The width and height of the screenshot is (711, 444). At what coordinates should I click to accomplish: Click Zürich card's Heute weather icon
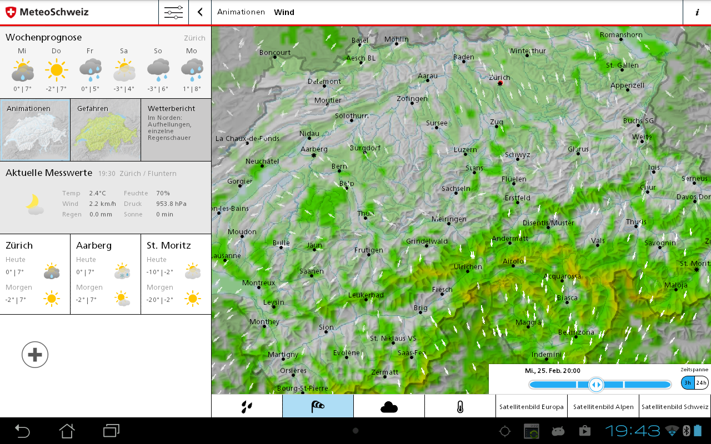pos(52,272)
